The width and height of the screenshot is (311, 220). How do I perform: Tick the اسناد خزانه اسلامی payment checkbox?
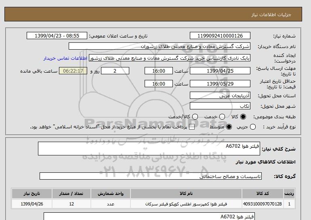tap(192, 127)
